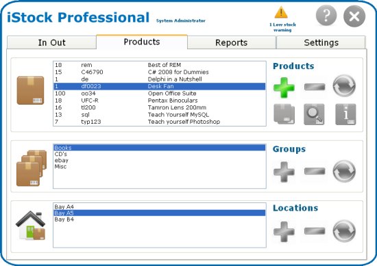This screenshot has height=266, width=377.
Task: Select the Books group
Action: 160,148
